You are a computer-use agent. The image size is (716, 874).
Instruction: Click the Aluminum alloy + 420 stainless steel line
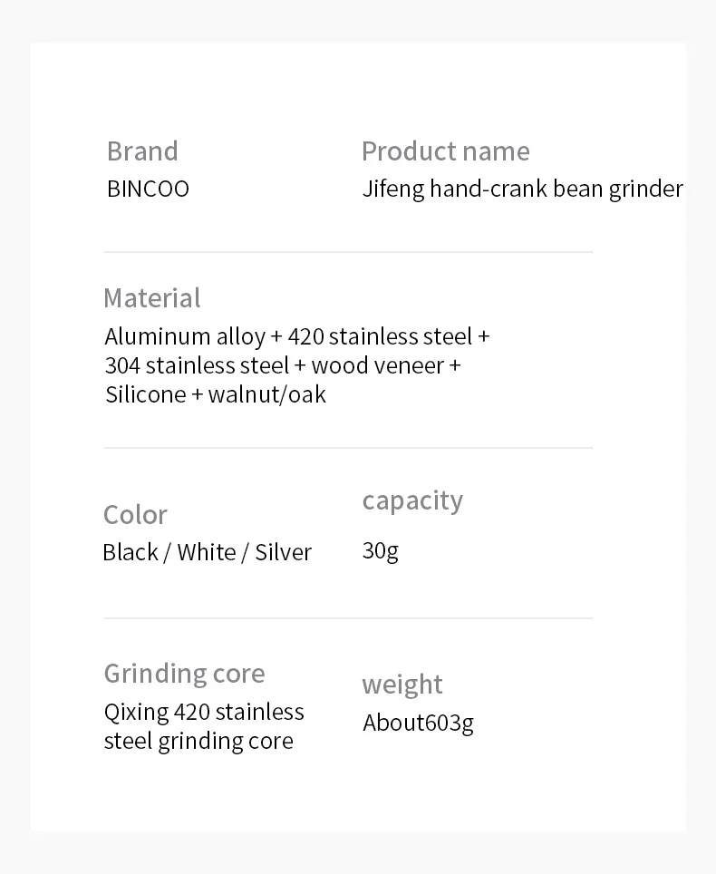click(x=297, y=336)
